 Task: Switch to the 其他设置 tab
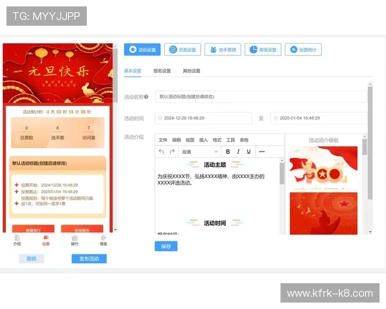[191, 71]
